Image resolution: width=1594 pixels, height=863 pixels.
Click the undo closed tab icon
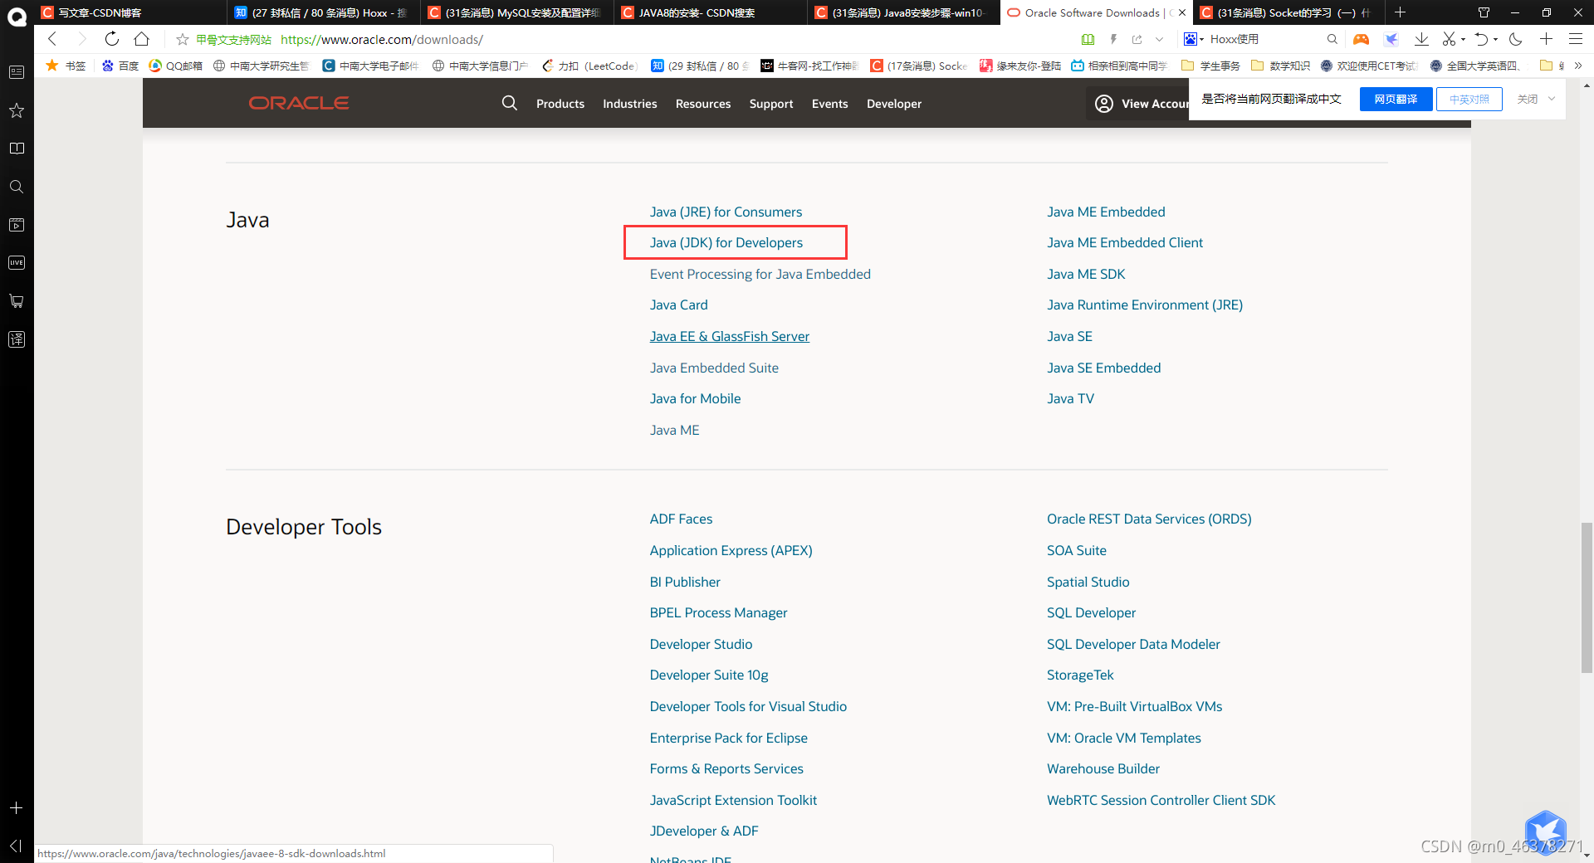(1482, 39)
